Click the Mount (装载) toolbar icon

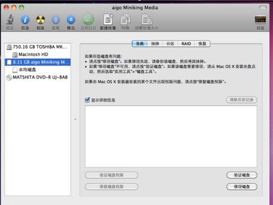[56, 20]
